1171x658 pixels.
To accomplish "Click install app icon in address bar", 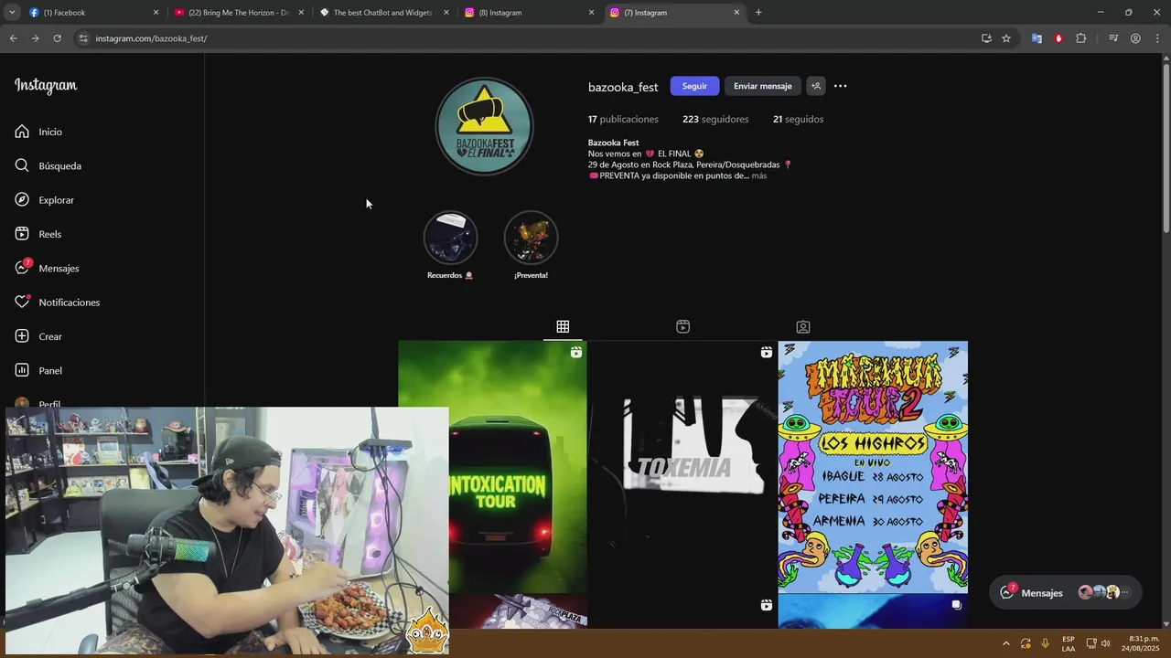I will (x=986, y=38).
